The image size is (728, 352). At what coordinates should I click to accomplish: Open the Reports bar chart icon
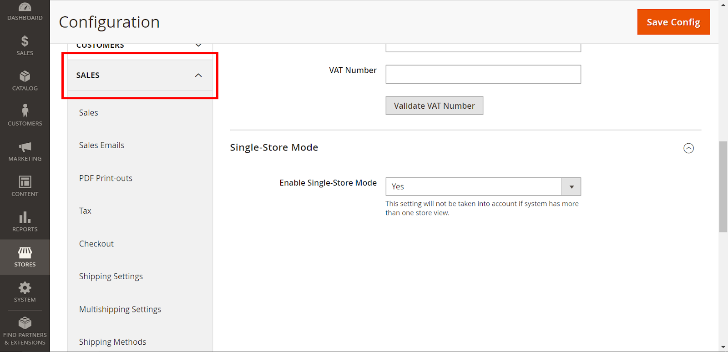point(25,217)
